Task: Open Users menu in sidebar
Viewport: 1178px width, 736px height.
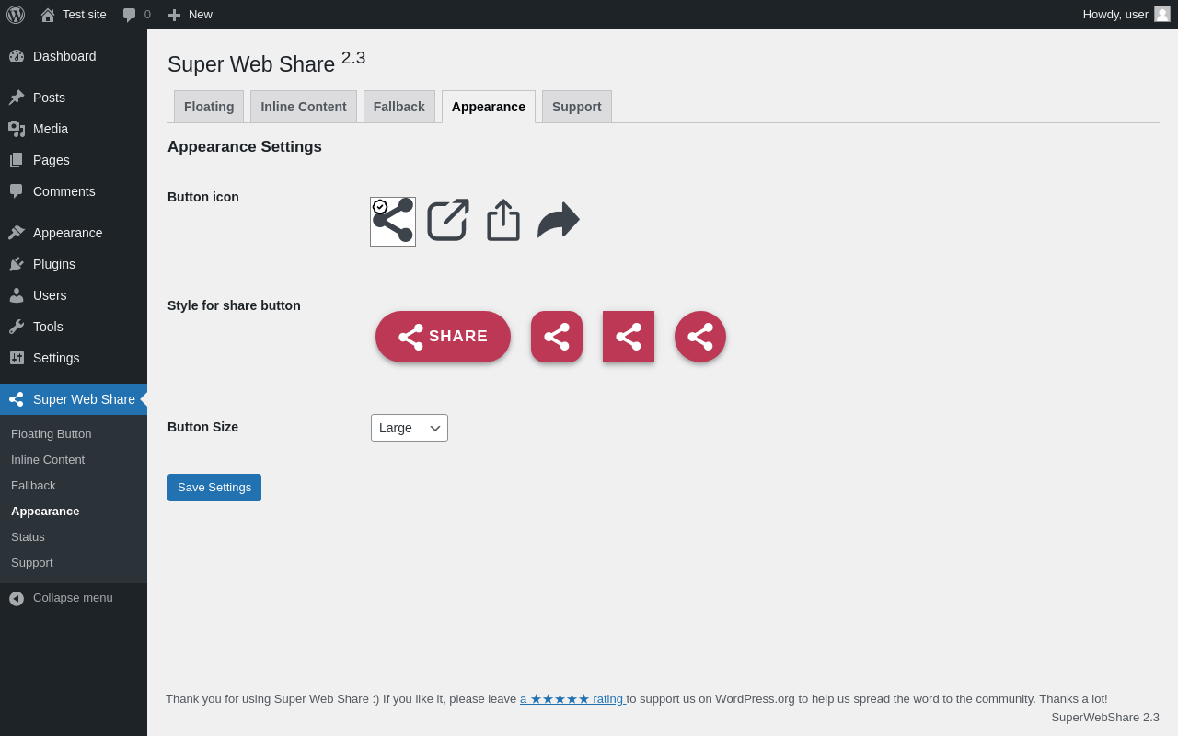Action: point(74,295)
